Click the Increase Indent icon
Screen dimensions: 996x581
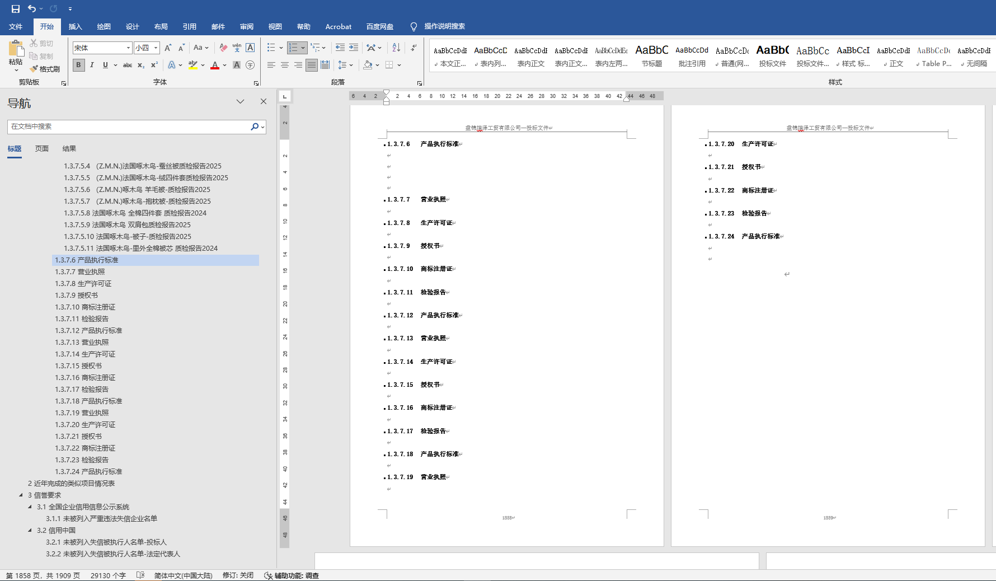coord(354,48)
